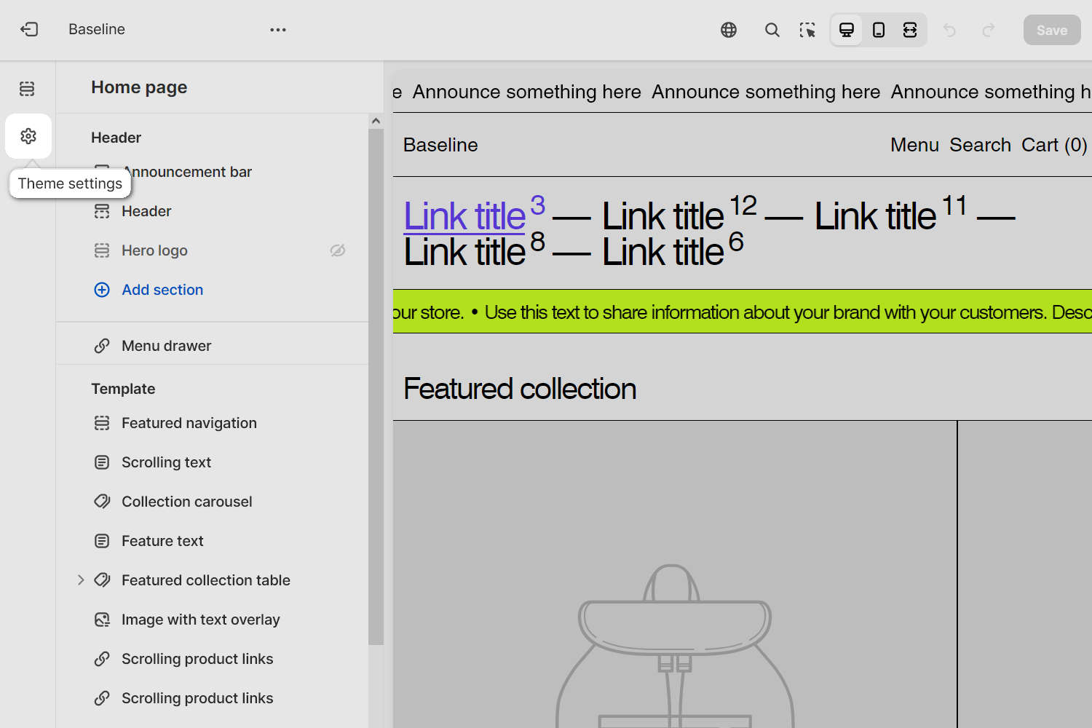
Task: Open Cart (0) in the preview header
Action: (1053, 145)
